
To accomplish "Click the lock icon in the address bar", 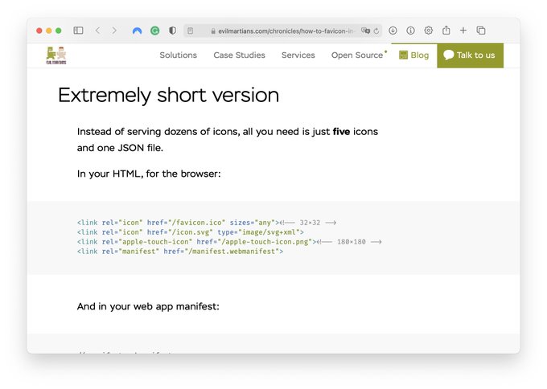I will pyautogui.click(x=213, y=31).
